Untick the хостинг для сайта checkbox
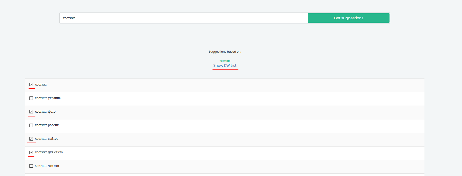 (x=31, y=152)
